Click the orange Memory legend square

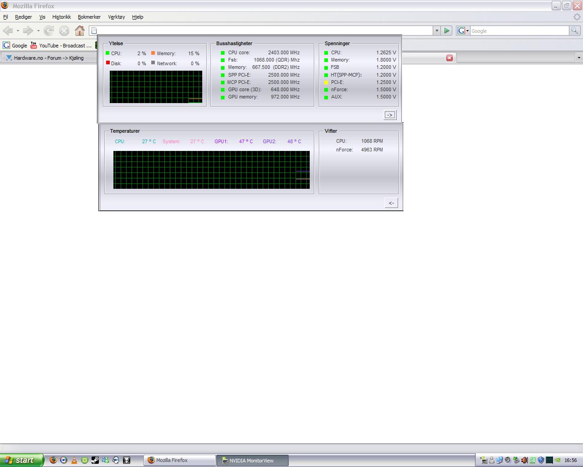153,53
